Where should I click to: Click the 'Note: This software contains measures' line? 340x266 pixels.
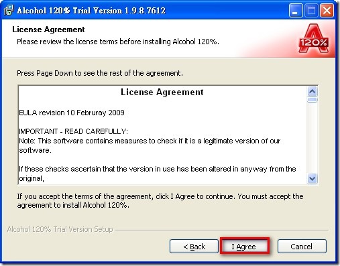coord(150,145)
